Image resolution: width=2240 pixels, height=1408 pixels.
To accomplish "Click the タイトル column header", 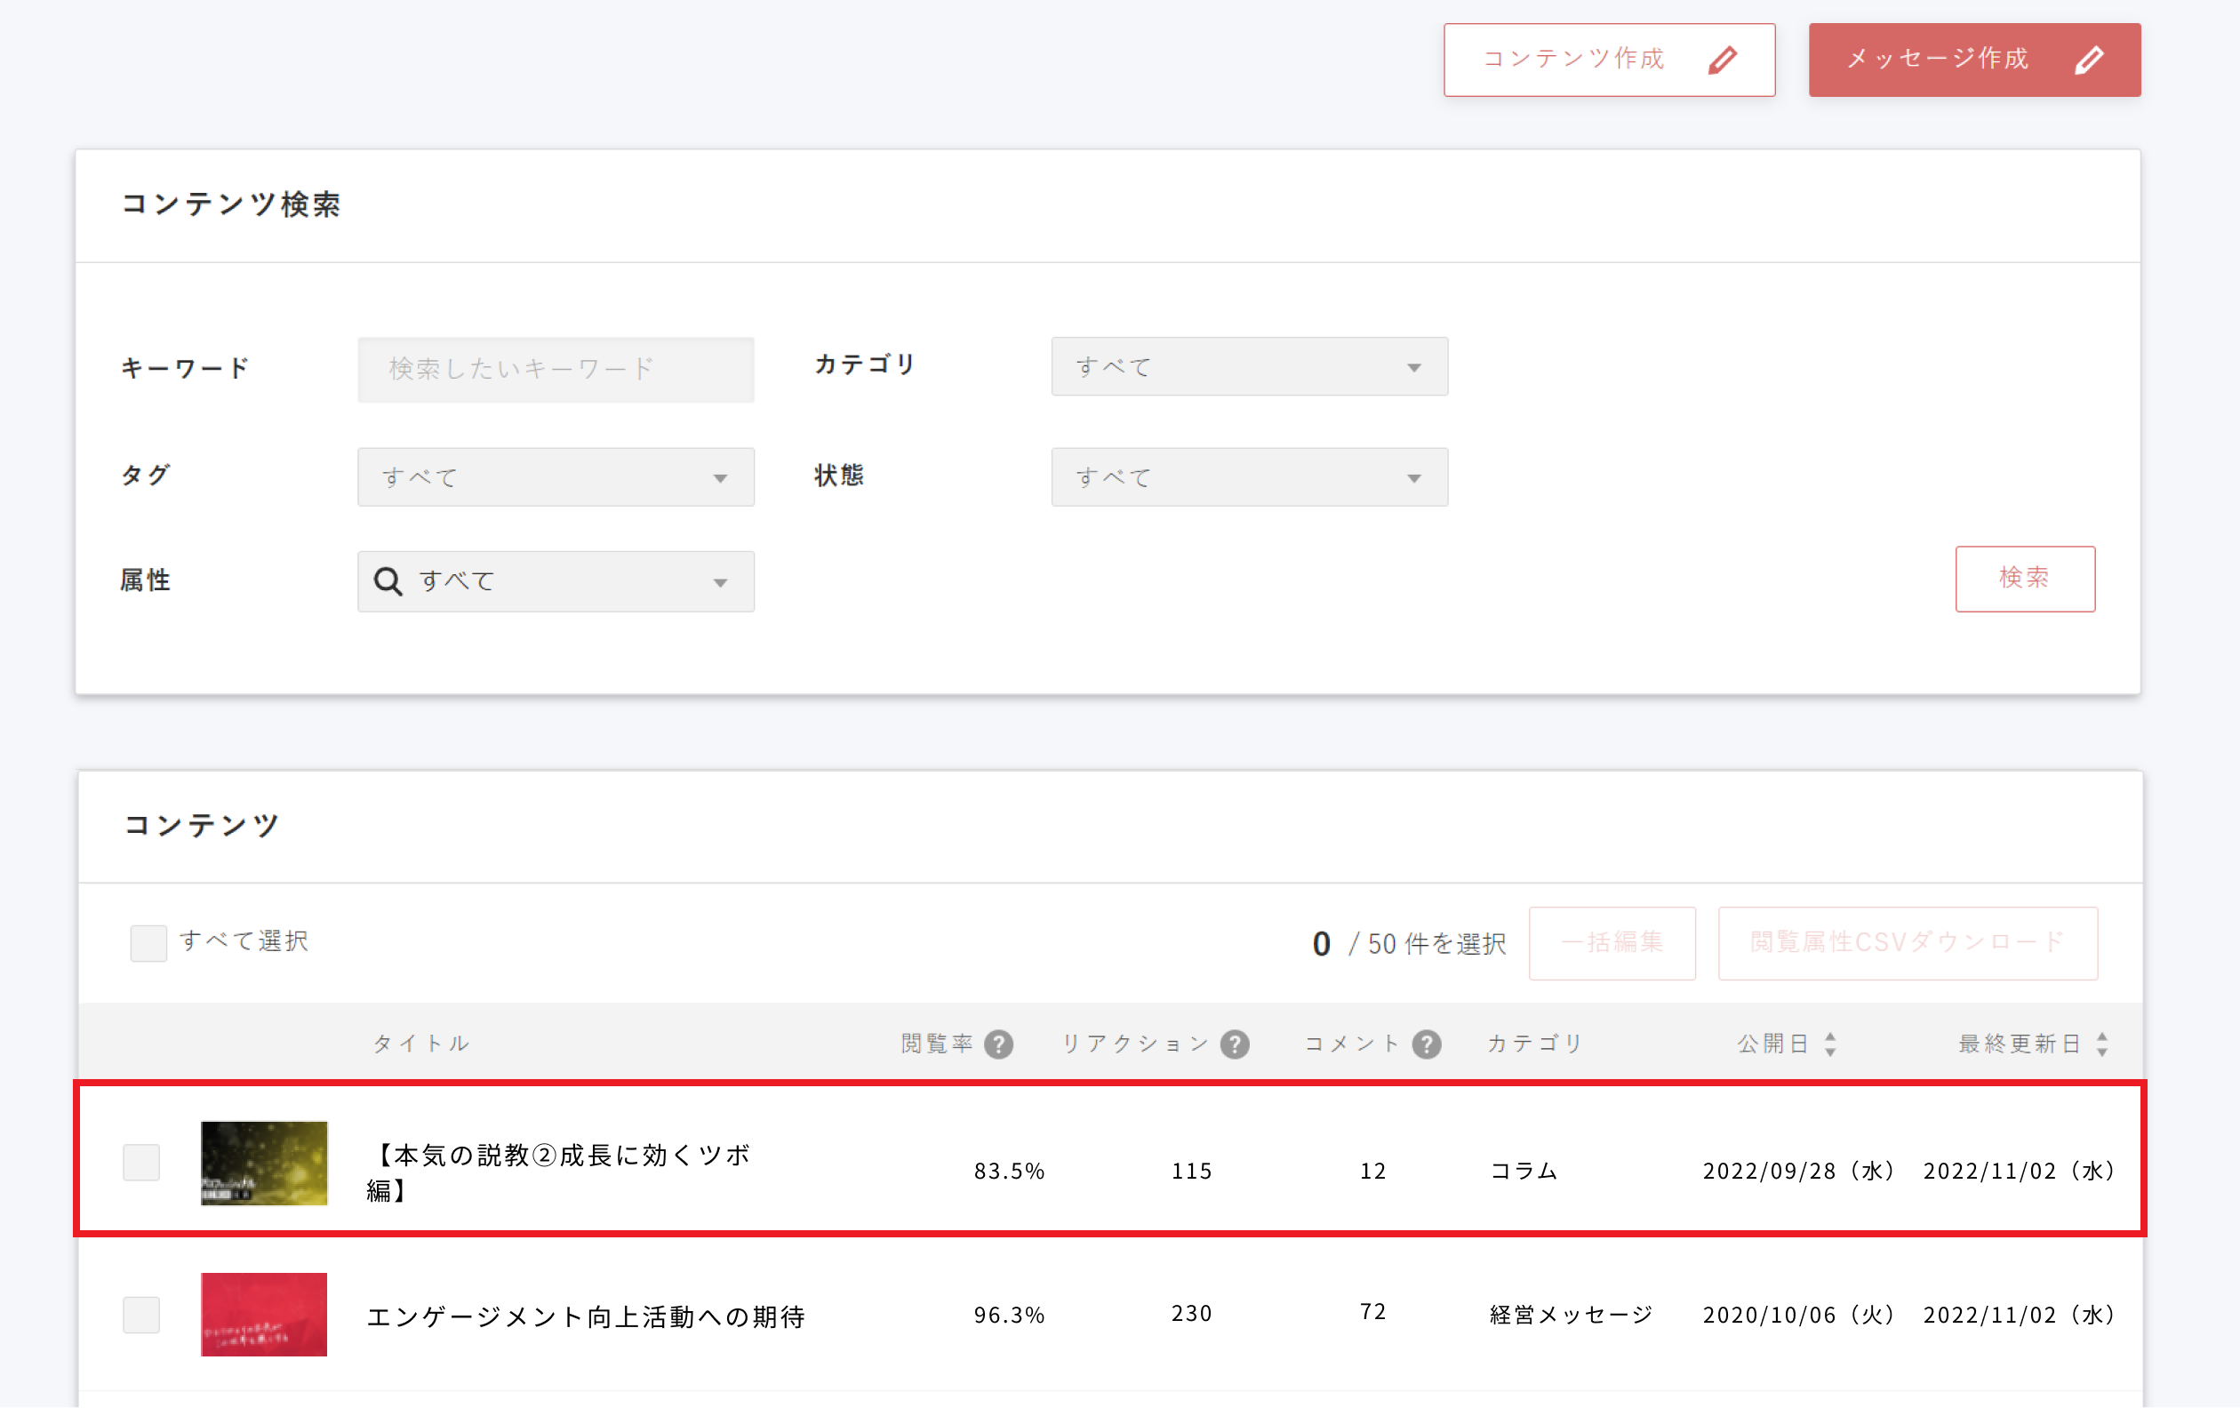I will (x=420, y=1044).
